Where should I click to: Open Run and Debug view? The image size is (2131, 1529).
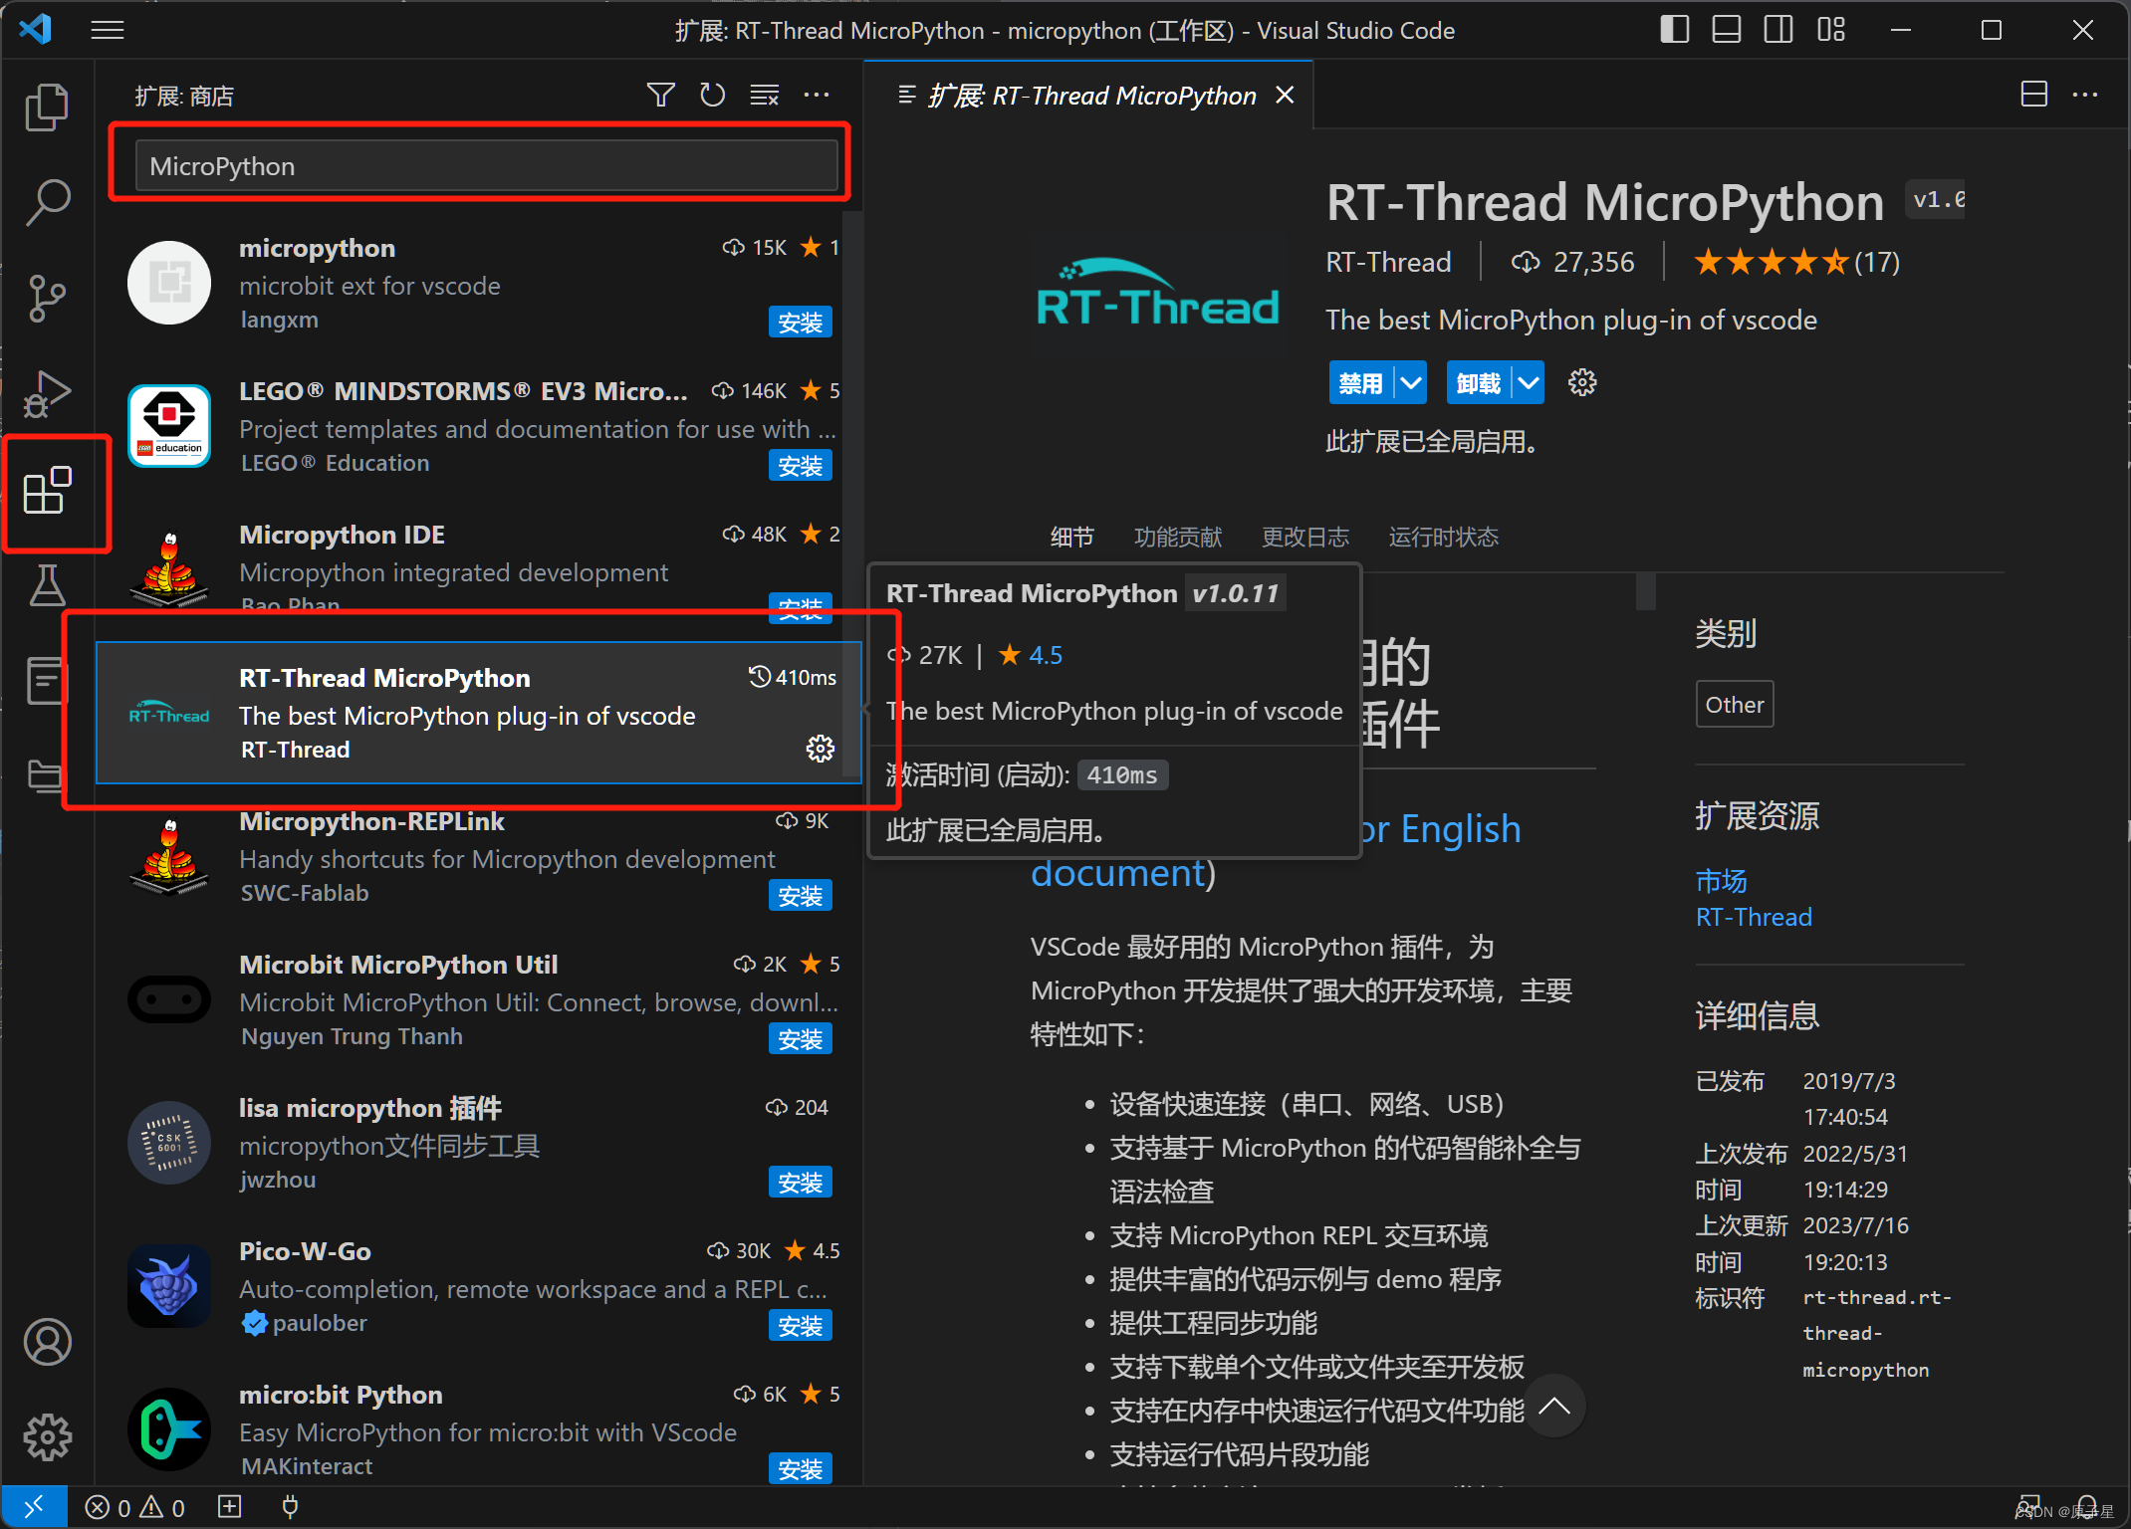tap(46, 394)
